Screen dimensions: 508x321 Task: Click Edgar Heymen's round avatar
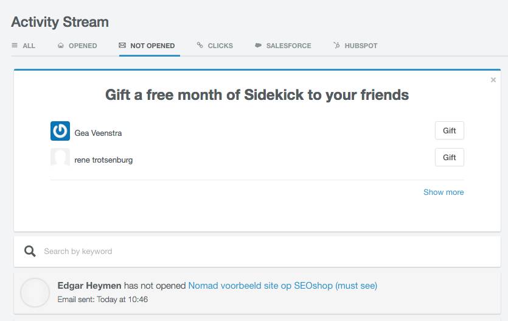(35, 292)
